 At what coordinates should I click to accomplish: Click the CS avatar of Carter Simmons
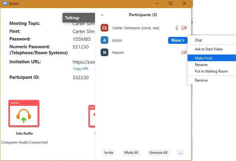[105, 28]
